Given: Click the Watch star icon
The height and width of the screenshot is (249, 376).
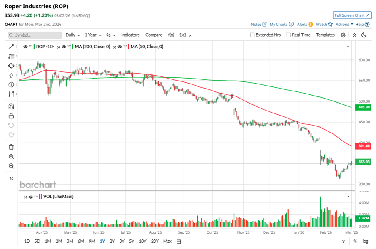Looking at the screenshot, I should pyautogui.click(x=330, y=24).
